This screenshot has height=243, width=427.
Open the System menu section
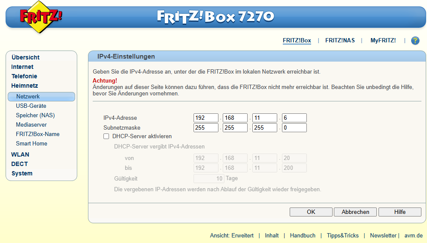22,173
